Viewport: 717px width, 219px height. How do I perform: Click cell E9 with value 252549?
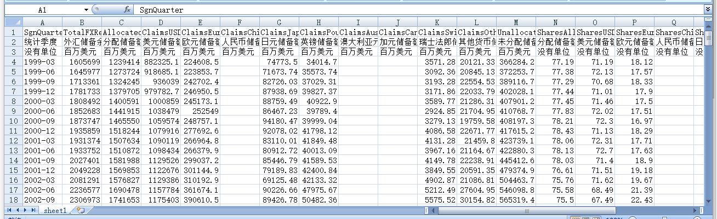[x=201, y=111]
